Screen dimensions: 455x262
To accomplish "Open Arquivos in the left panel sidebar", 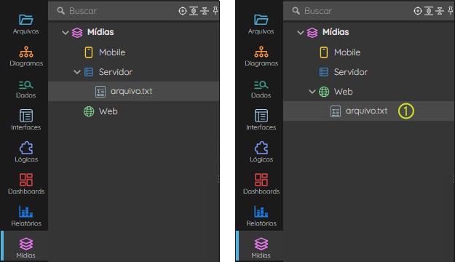I will [x=25, y=24].
